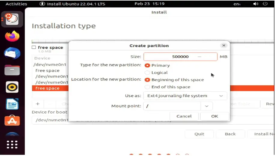
Task: Open the power menu in top bar
Action: click(x=265, y=4)
